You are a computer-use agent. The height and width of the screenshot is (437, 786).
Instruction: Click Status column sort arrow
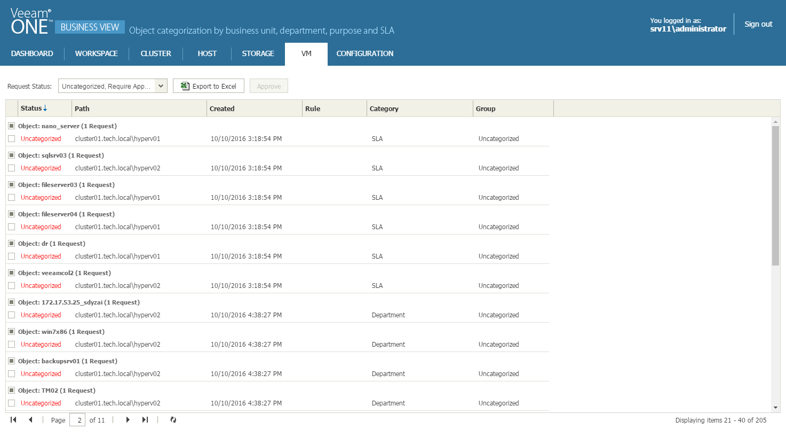45,108
